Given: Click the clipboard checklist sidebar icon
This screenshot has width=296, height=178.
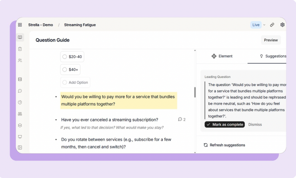Looking at the screenshot, I should pos(20,49).
